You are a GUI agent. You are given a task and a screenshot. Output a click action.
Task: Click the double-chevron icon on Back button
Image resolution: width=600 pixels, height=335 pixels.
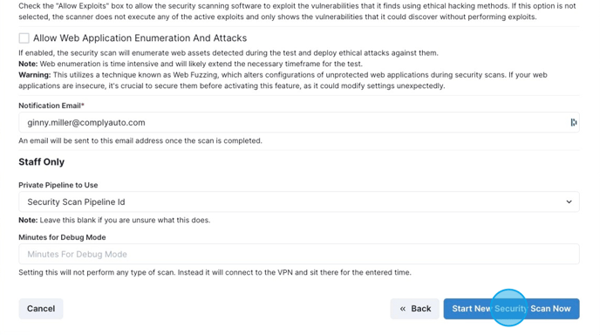[403, 309]
